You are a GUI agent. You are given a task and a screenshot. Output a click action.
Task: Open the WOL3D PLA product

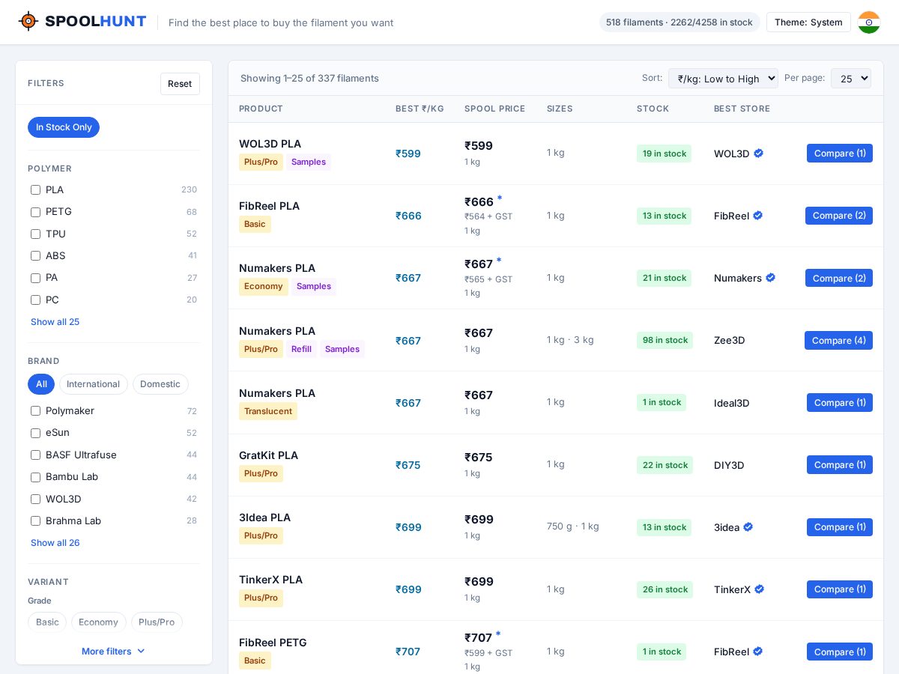(270, 144)
